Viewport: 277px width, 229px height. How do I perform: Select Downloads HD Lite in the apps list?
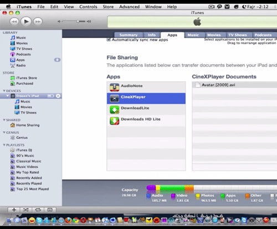[146, 121]
